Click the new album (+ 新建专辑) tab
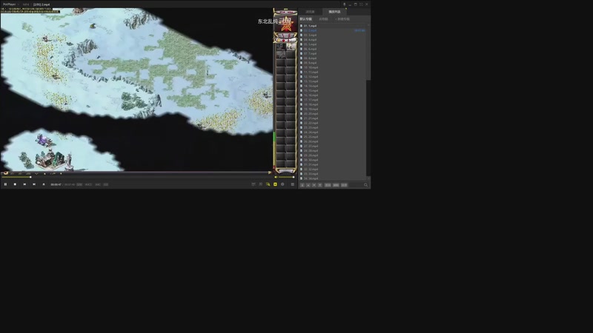593x333 pixels. pyautogui.click(x=342, y=19)
